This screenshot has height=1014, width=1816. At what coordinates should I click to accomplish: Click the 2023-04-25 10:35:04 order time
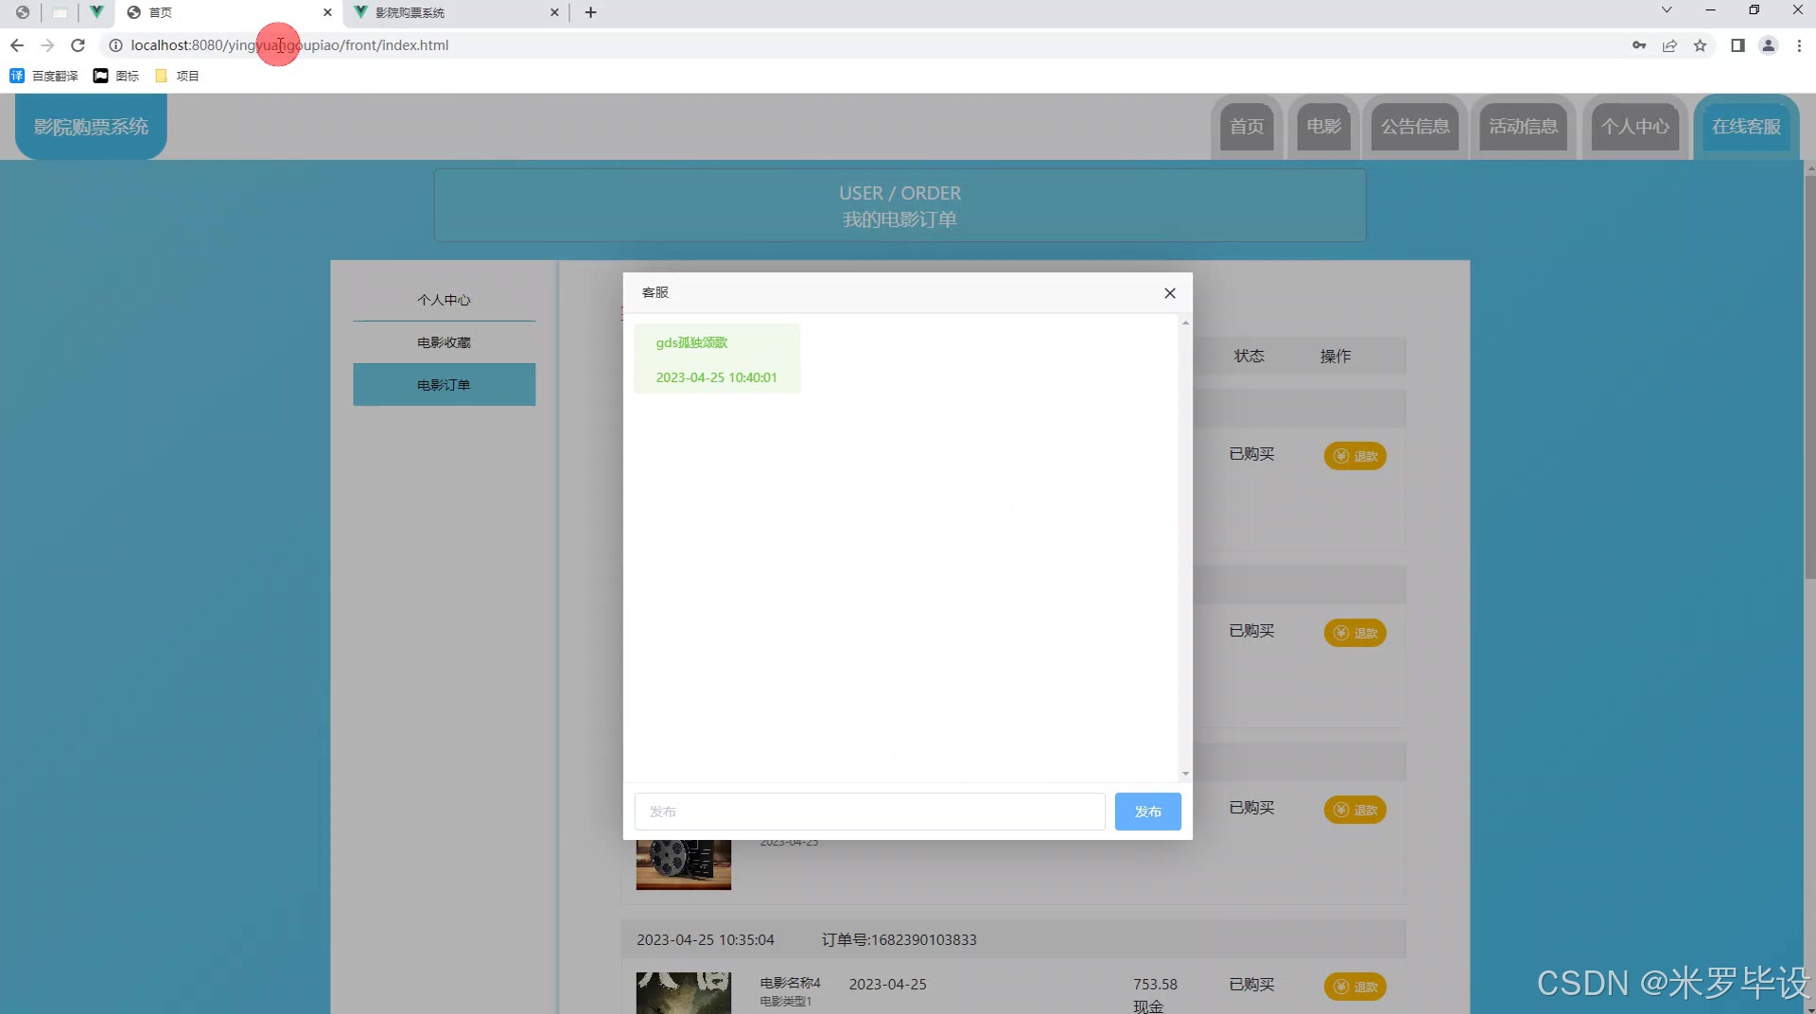point(705,939)
